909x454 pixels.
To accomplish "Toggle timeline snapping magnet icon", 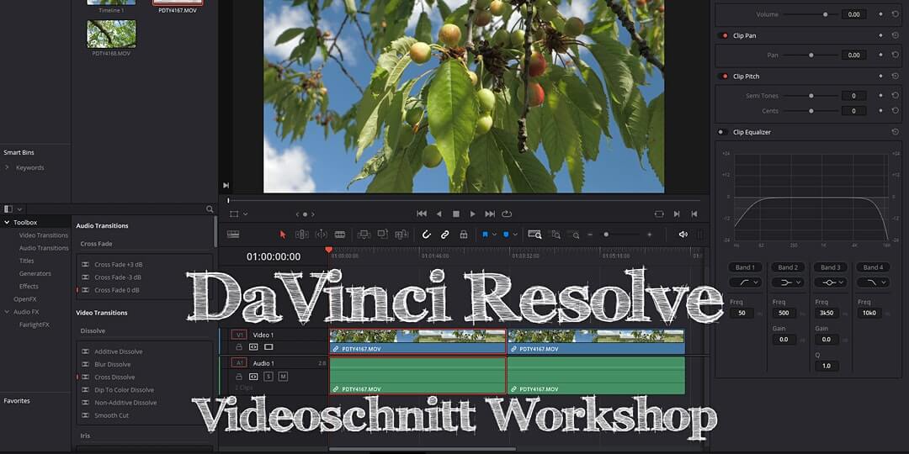I will point(426,235).
